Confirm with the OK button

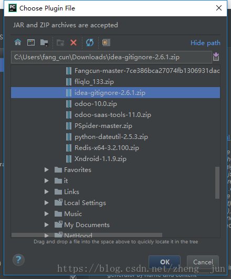tap(164, 262)
